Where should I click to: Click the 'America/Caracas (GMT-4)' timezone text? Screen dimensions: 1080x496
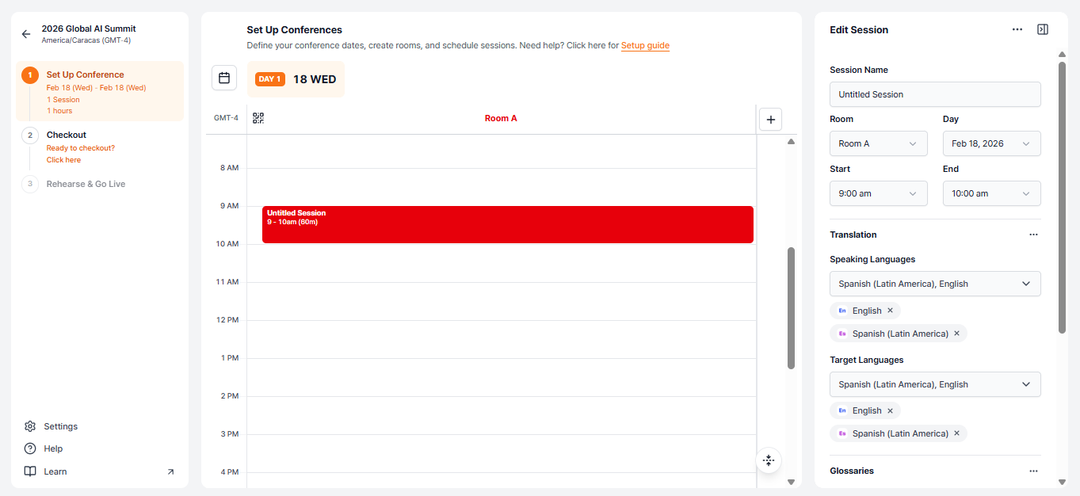coord(86,40)
